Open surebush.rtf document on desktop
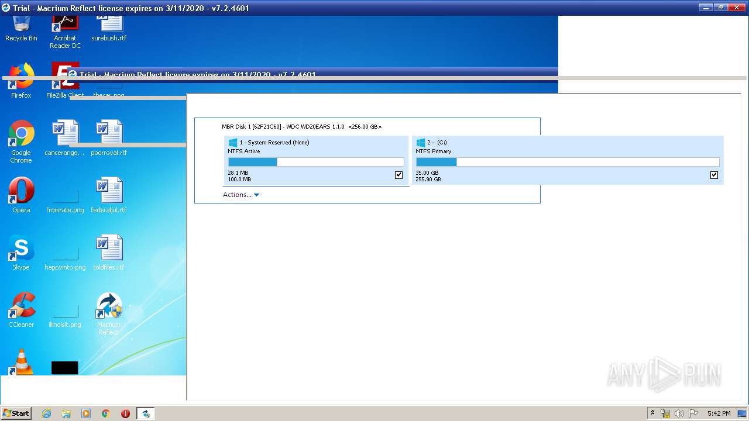 pyautogui.click(x=109, y=28)
